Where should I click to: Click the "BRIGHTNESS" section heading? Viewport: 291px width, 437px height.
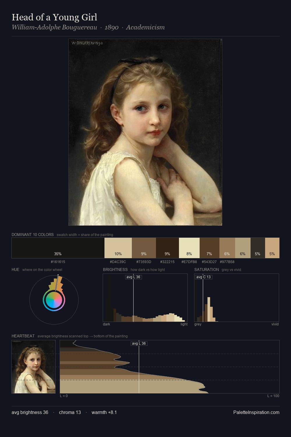click(115, 269)
